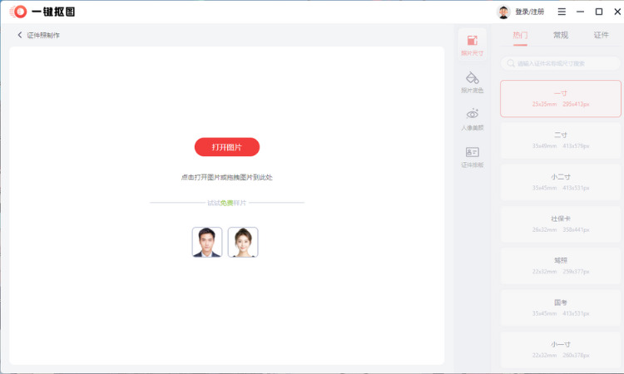This screenshot has height=374, width=624.
Task: Choose the 社保卡 26x32mm size option
Action: [561, 224]
